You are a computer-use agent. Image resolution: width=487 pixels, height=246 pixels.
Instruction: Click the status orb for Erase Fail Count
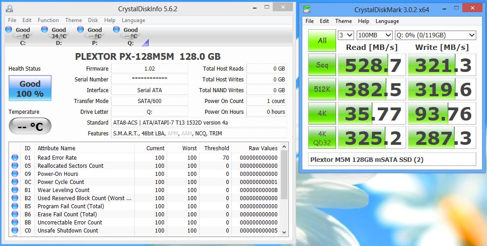(15, 214)
